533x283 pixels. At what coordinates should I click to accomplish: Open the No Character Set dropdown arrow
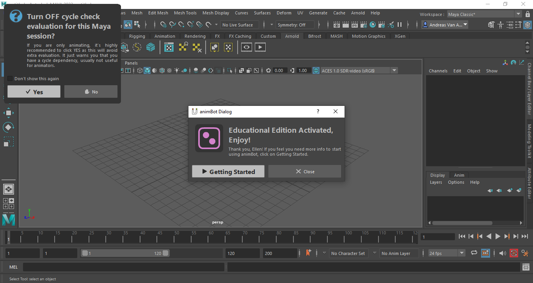324,253
